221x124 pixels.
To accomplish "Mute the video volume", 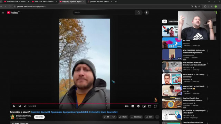I will point(25,106).
